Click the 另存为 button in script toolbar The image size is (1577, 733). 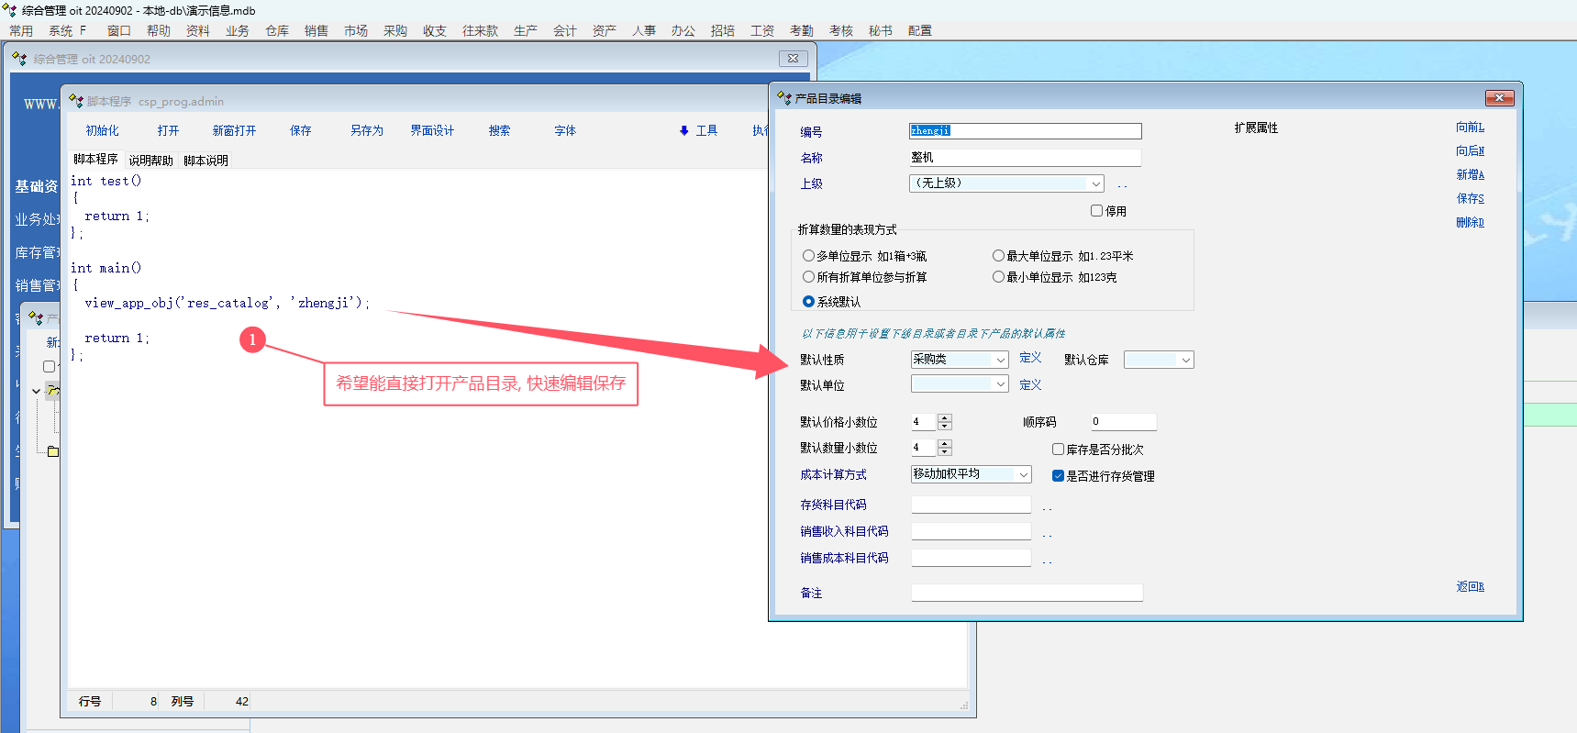[366, 131]
